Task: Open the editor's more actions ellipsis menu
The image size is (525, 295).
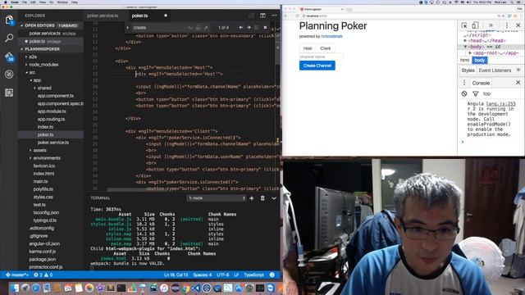Action: (274, 16)
